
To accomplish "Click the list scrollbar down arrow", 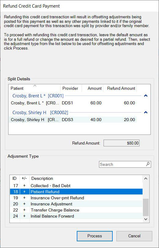I will coord(146,219).
